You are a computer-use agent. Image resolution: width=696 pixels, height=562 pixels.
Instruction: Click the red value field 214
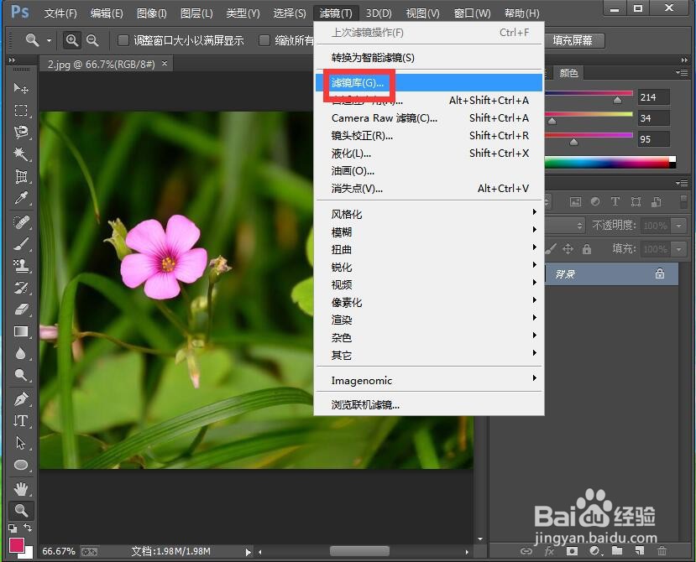point(653,97)
